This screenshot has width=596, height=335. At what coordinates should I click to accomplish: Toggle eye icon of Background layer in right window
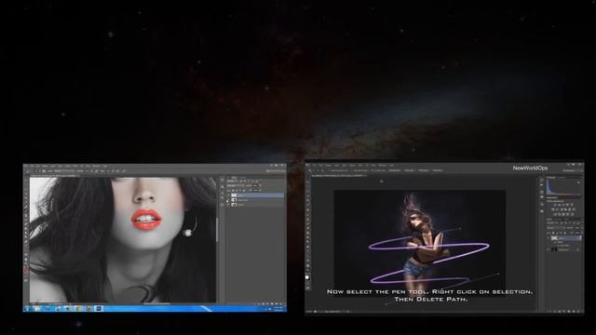pyautogui.click(x=549, y=249)
